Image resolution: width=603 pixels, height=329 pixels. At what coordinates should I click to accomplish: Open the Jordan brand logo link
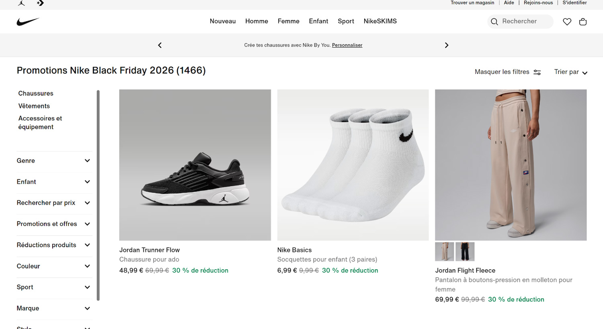tap(22, 3)
